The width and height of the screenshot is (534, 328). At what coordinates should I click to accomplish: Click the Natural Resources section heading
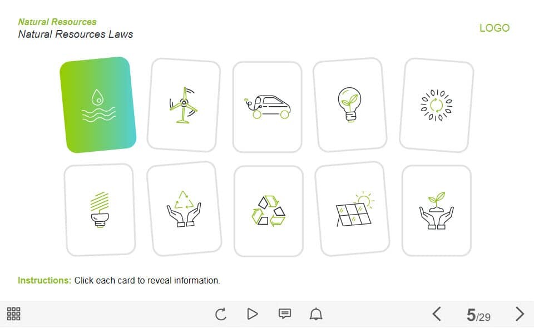point(57,22)
